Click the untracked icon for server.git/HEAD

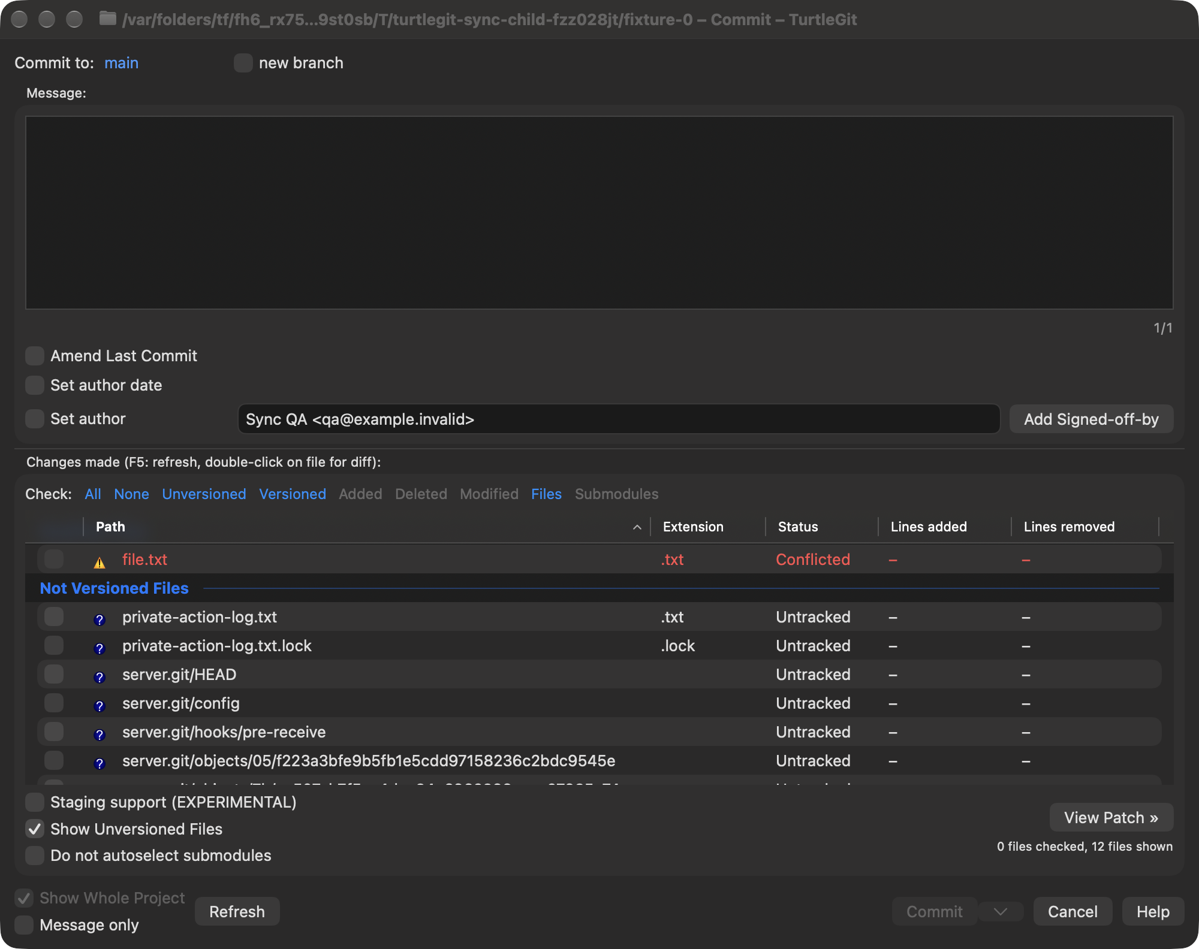click(x=100, y=677)
